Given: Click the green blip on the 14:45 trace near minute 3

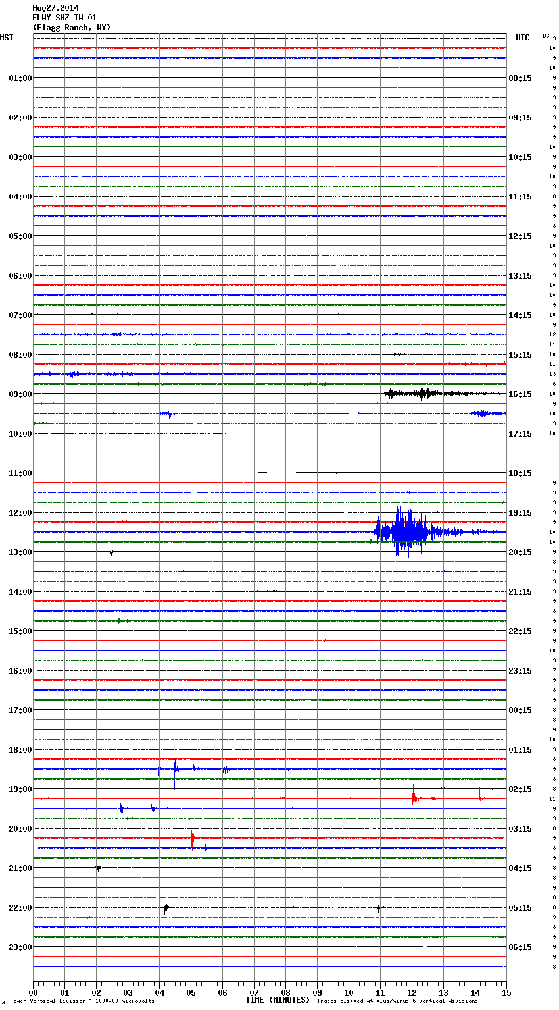Looking at the screenshot, I should pyautogui.click(x=119, y=620).
